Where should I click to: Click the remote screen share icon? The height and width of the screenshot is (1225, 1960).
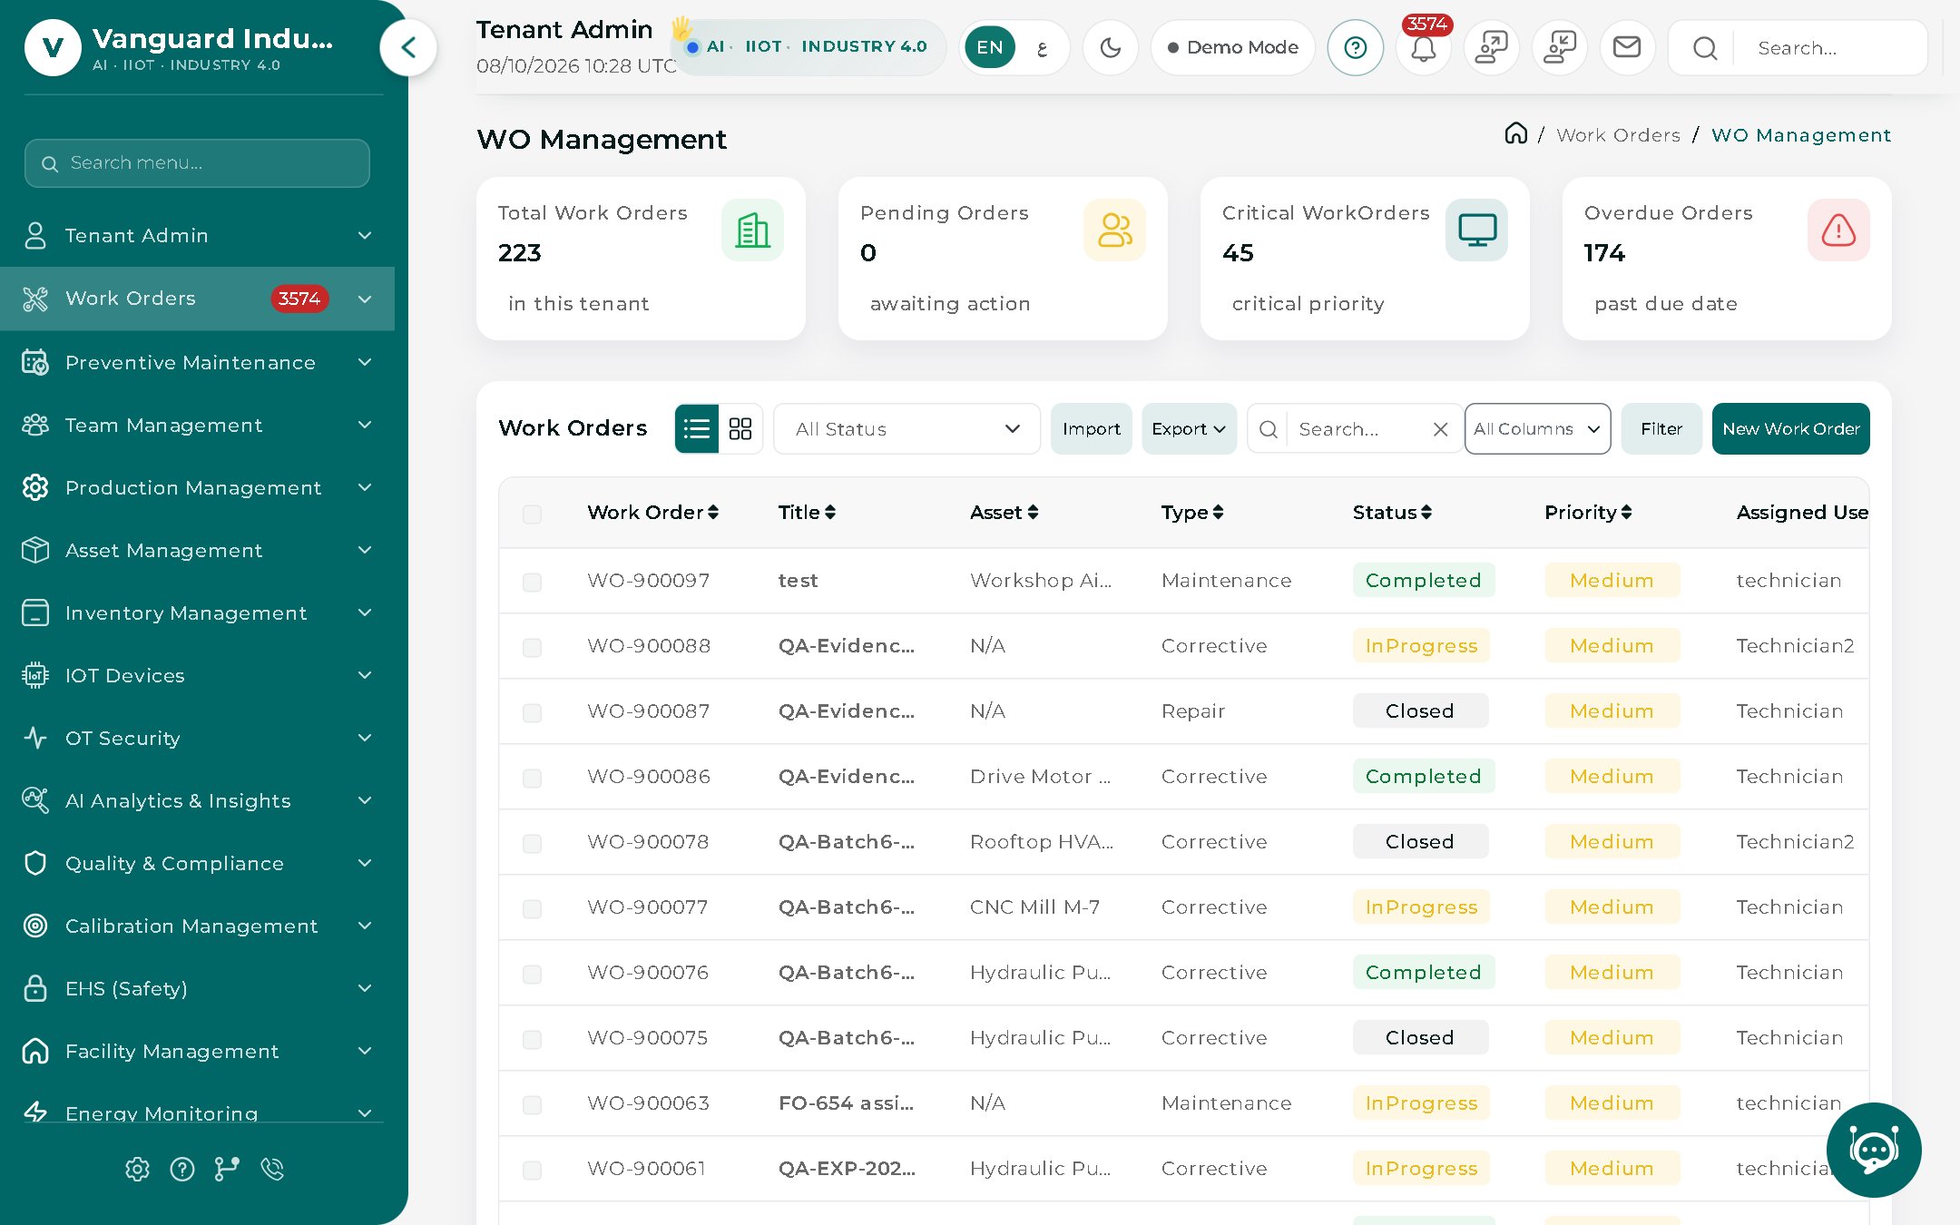(1491, 47)
